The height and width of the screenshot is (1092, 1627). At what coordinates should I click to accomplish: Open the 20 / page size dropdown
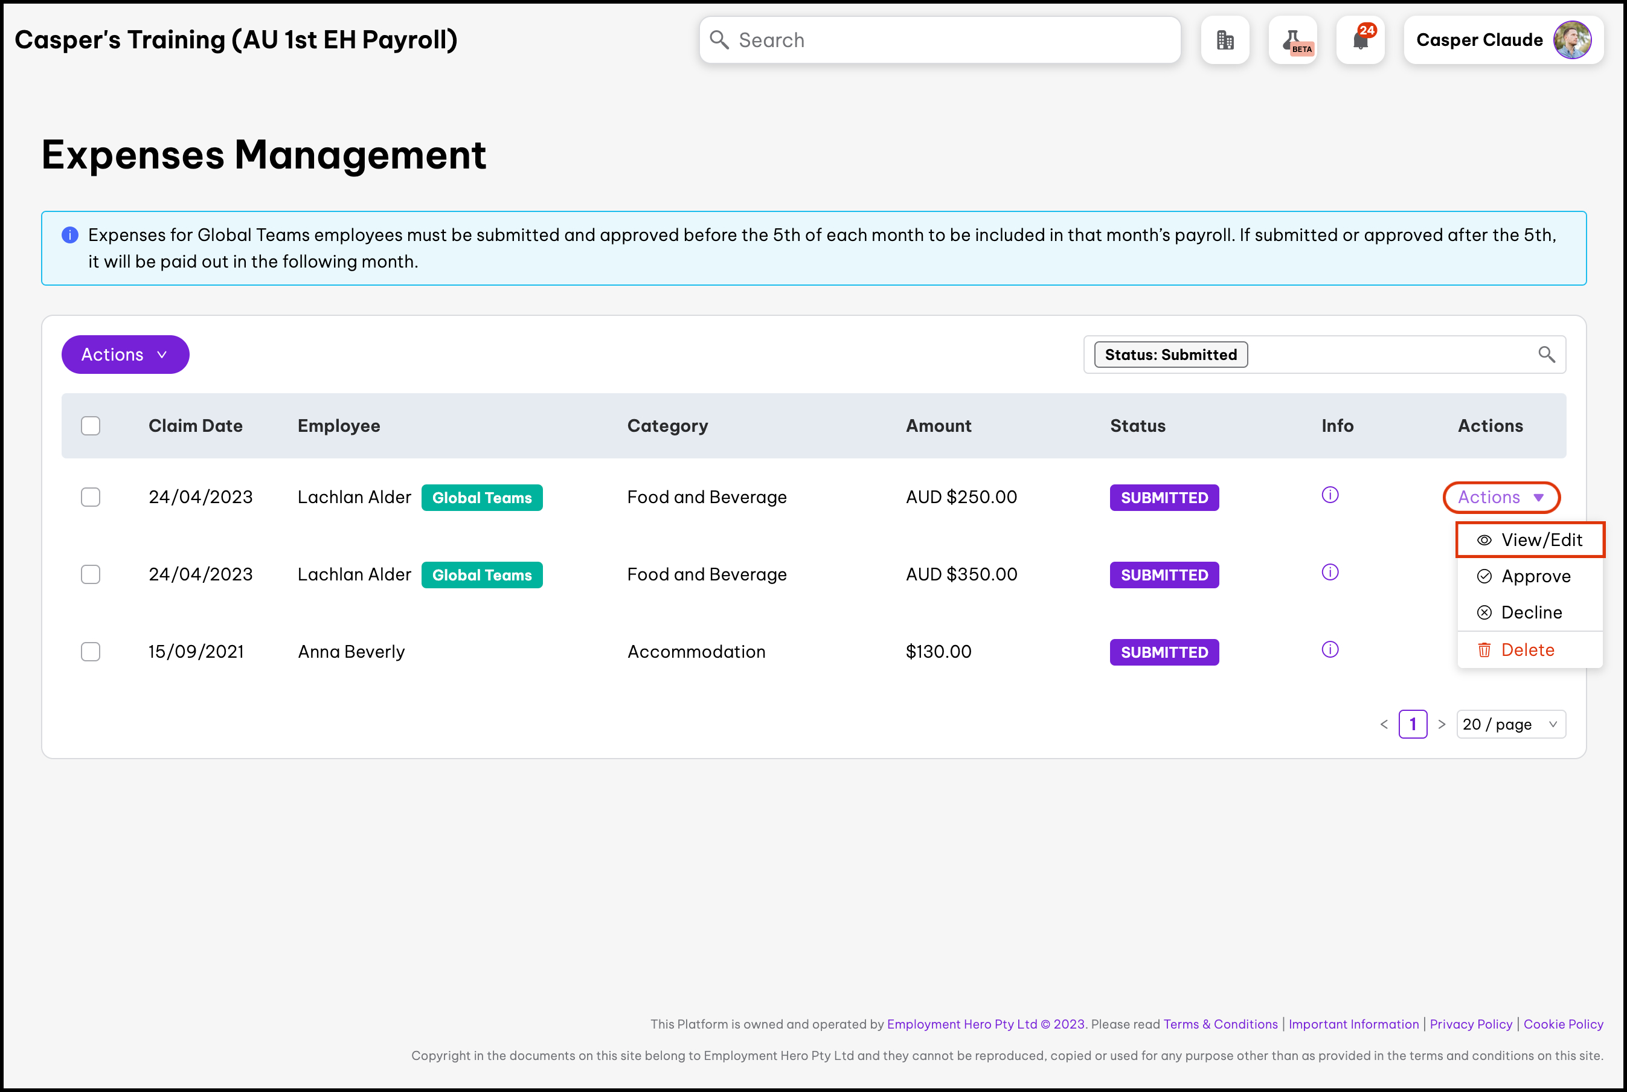click(1510, 724)
